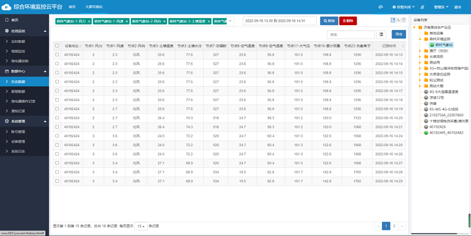
Task: Click the column toggle icon beside search box
Action: tap(381, 35)
